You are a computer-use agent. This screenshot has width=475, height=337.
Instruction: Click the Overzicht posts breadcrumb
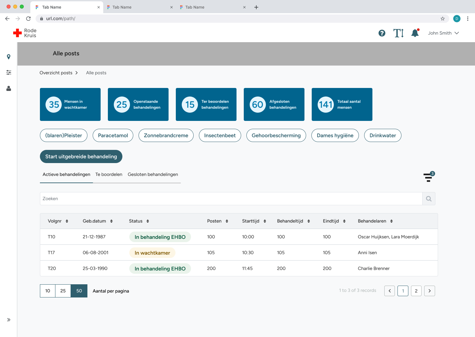point(56,73)
